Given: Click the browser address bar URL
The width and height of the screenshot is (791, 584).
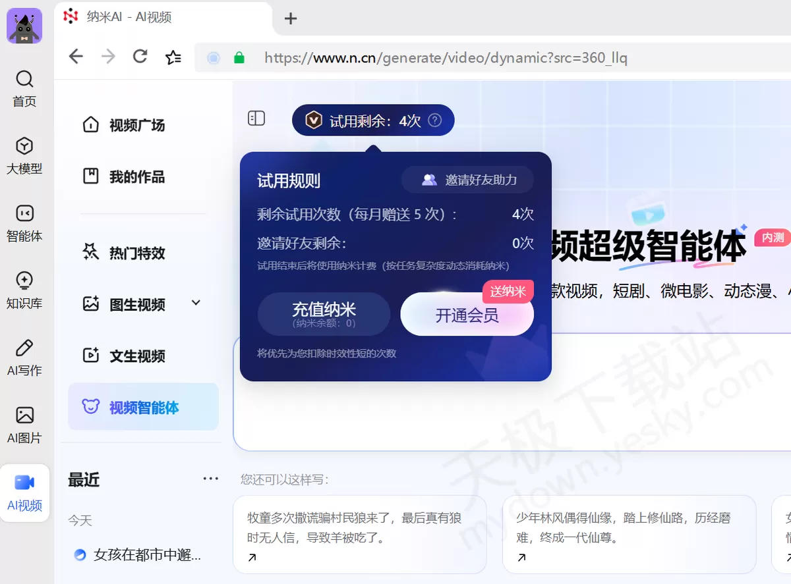Looking at the screenshot, I should (x=446, y=58).
